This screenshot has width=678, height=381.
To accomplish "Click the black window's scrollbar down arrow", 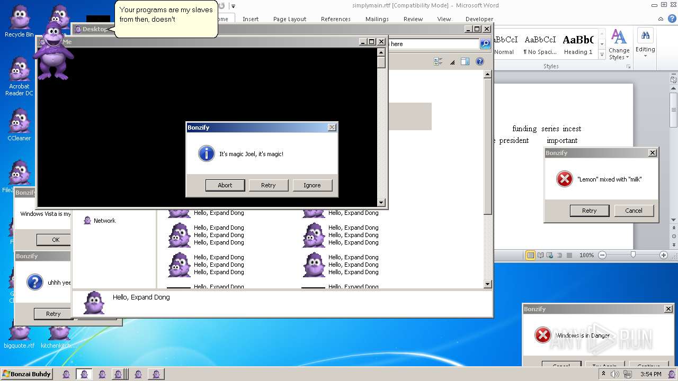I will [x=381, y=202].
